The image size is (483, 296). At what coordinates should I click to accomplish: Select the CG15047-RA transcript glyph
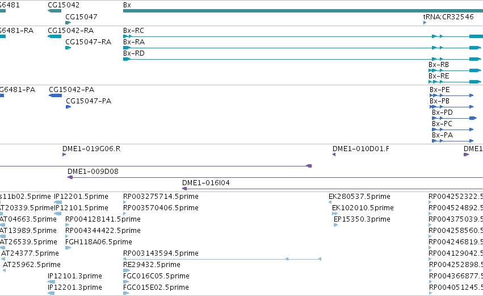click(x=68, y=48)
